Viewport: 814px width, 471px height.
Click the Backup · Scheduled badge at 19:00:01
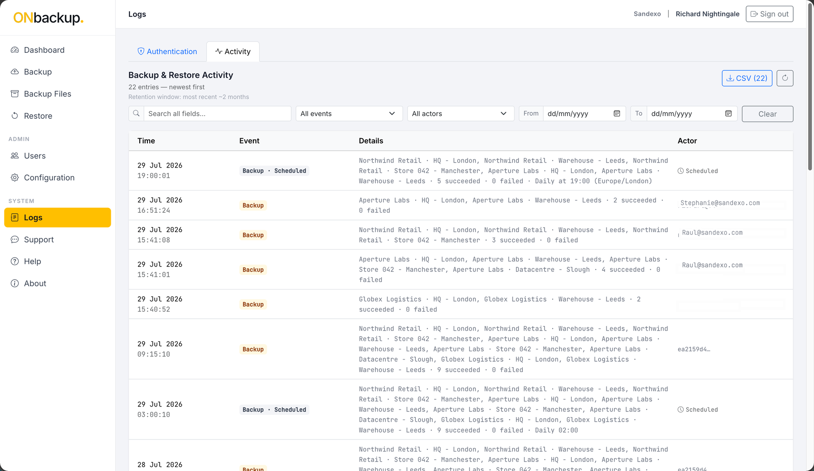pos(274,171)
